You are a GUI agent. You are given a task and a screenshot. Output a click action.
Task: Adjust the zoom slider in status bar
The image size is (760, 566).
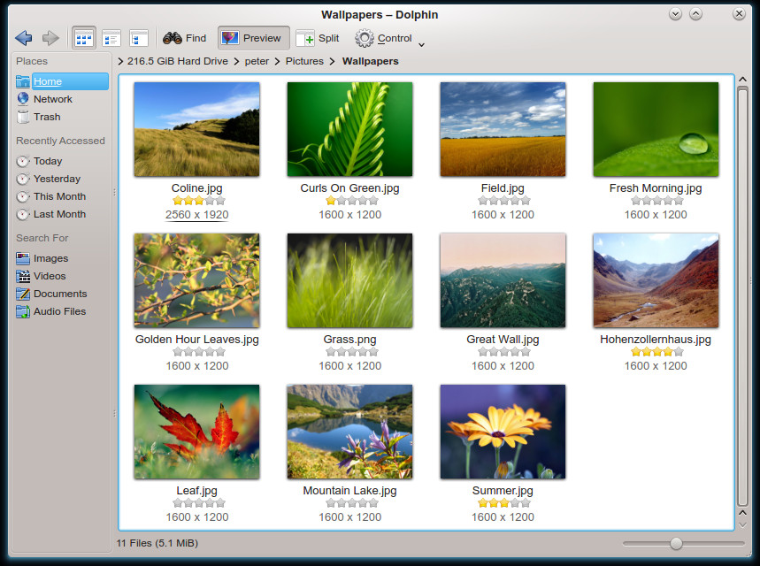coord(676,543)
